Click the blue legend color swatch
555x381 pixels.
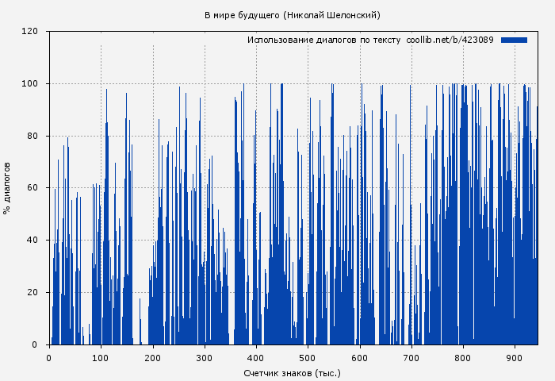pyautogui.click(x=514, y=40)
